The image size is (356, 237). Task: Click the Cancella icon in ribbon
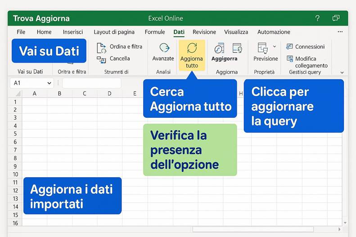click(x=101, y=60)
